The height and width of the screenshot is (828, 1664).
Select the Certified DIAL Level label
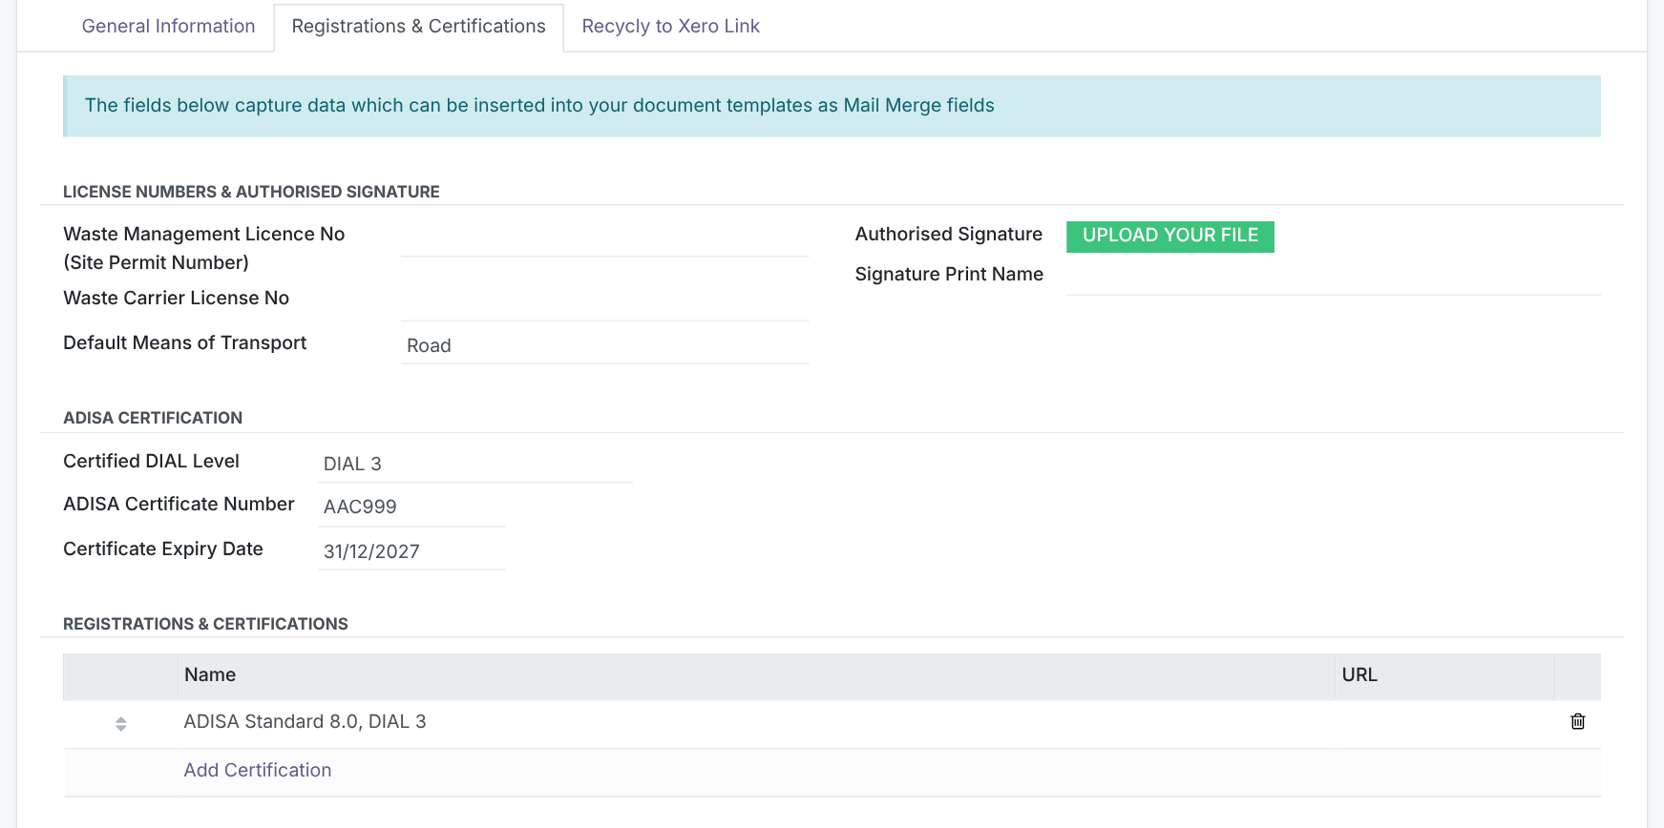pos(151,461)
